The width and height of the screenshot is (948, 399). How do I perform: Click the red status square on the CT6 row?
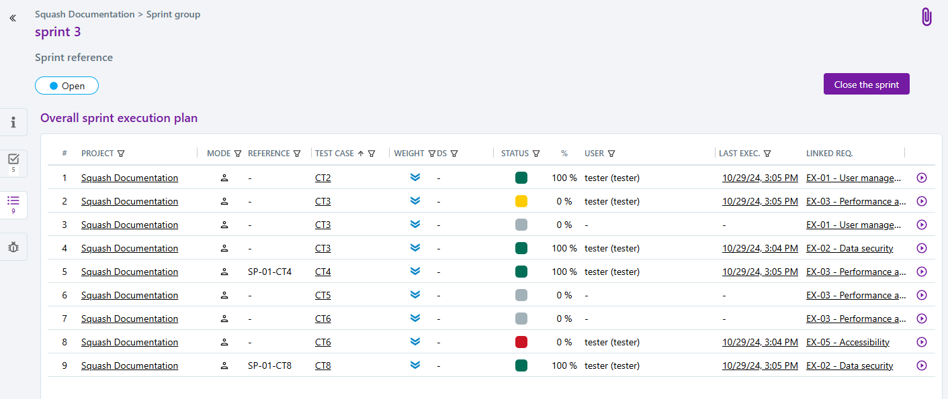[x=521, y=341]
